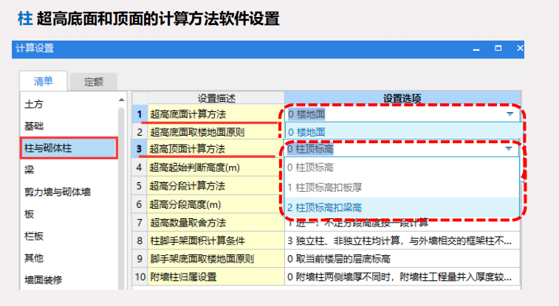Close the 计算设置 dialog

(519, 49)
